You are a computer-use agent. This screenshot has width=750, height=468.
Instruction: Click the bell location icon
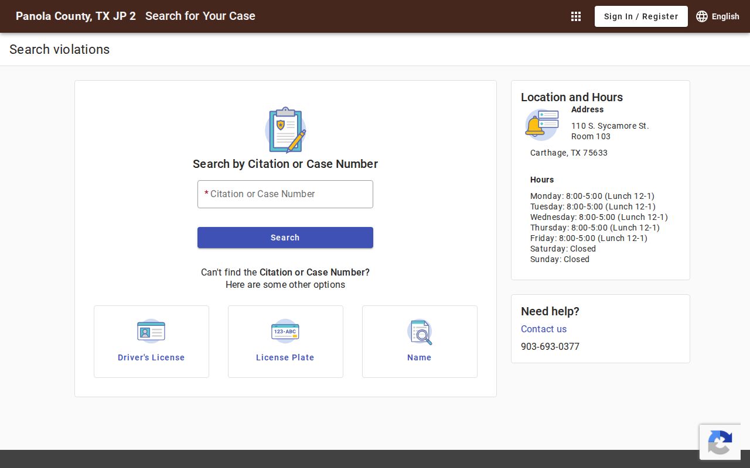541,125
